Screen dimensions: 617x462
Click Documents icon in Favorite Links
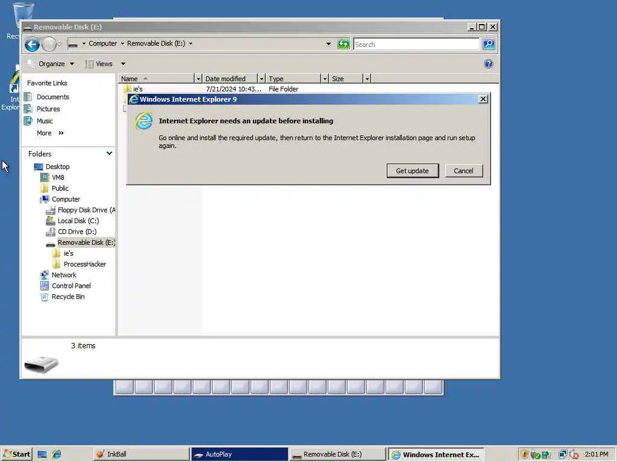tap(28, 97)
